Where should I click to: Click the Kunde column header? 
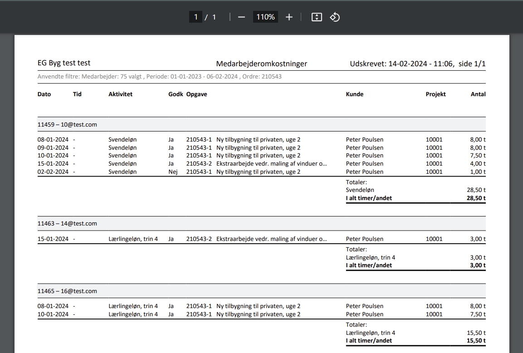point(354,94)
